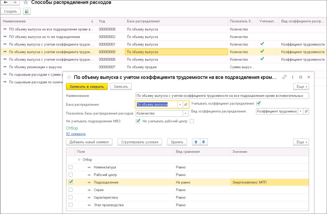Image resolution: width=327 pixels, height=214 pixels.
Task: Click the icon beside Серия field
Action: point(89,190)
